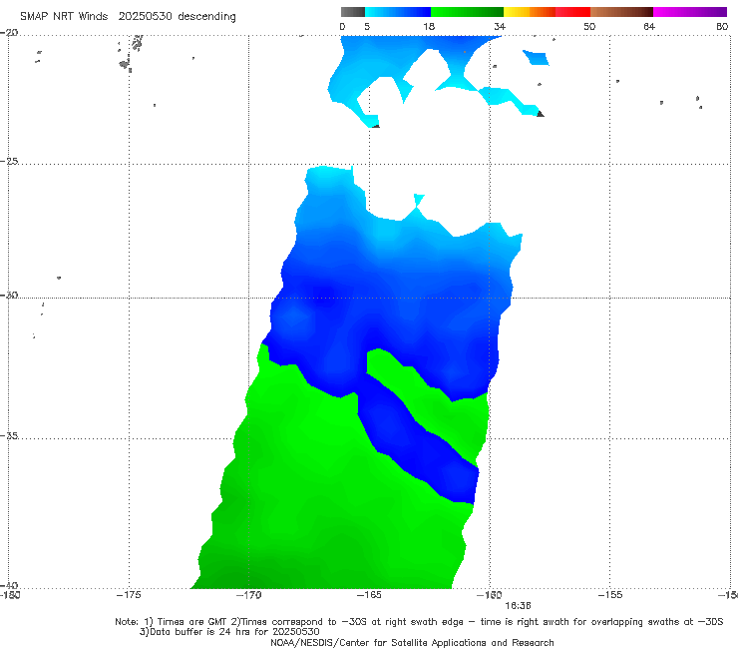
Task: Pick the magenta segment of the color bar
Action: point(690,12)
